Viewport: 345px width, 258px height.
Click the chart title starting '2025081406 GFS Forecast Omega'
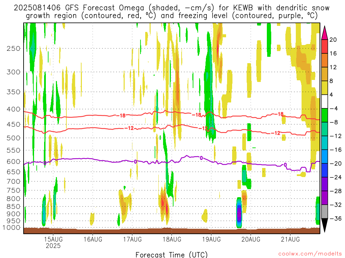click(171, 12)
